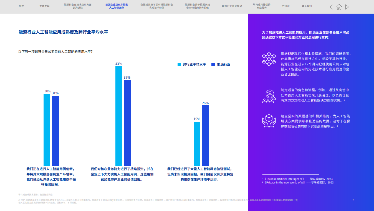Select the cyan 跨行业平均水平 legend marker
374x211 pixels.
179,64
